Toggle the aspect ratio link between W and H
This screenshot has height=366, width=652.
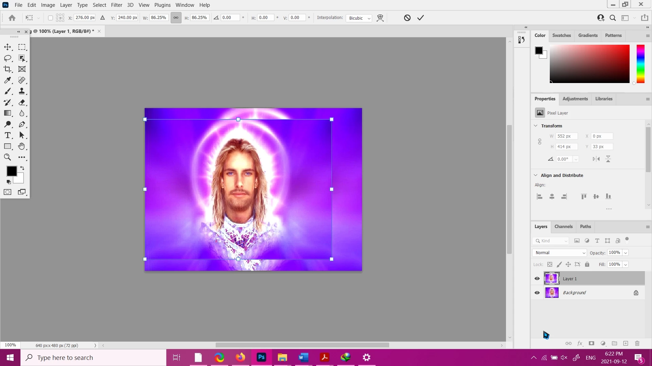pyautogui.click(x=176, y=18)
